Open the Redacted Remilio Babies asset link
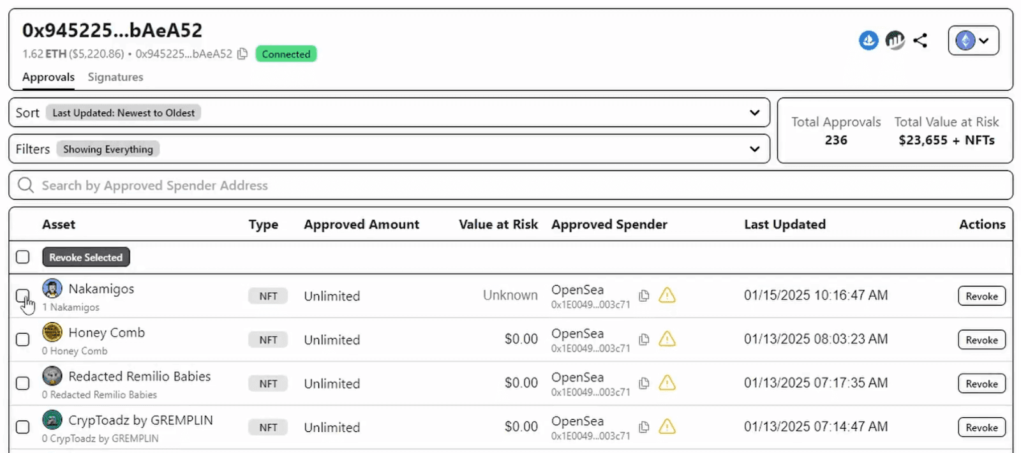The image size is (1021, 453). [139, 376]
